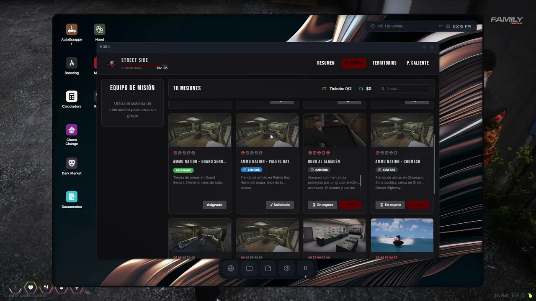Open the Ammu Nation - Paleto Bay thumbnail
536x301 pixels.
267,130
